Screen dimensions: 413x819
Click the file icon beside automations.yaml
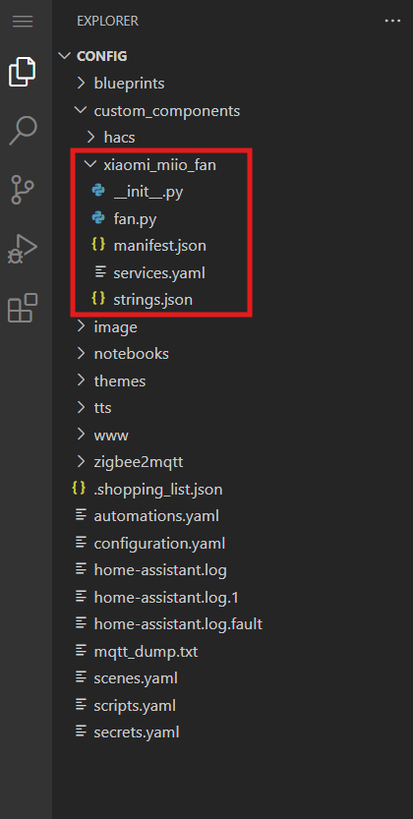tap(81, 515)
